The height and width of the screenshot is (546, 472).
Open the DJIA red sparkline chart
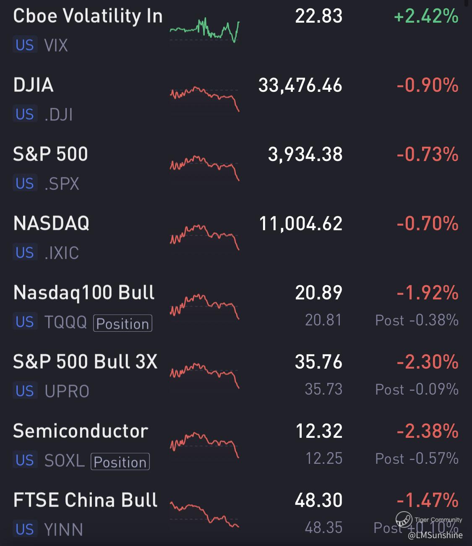(x=204, y=98)
